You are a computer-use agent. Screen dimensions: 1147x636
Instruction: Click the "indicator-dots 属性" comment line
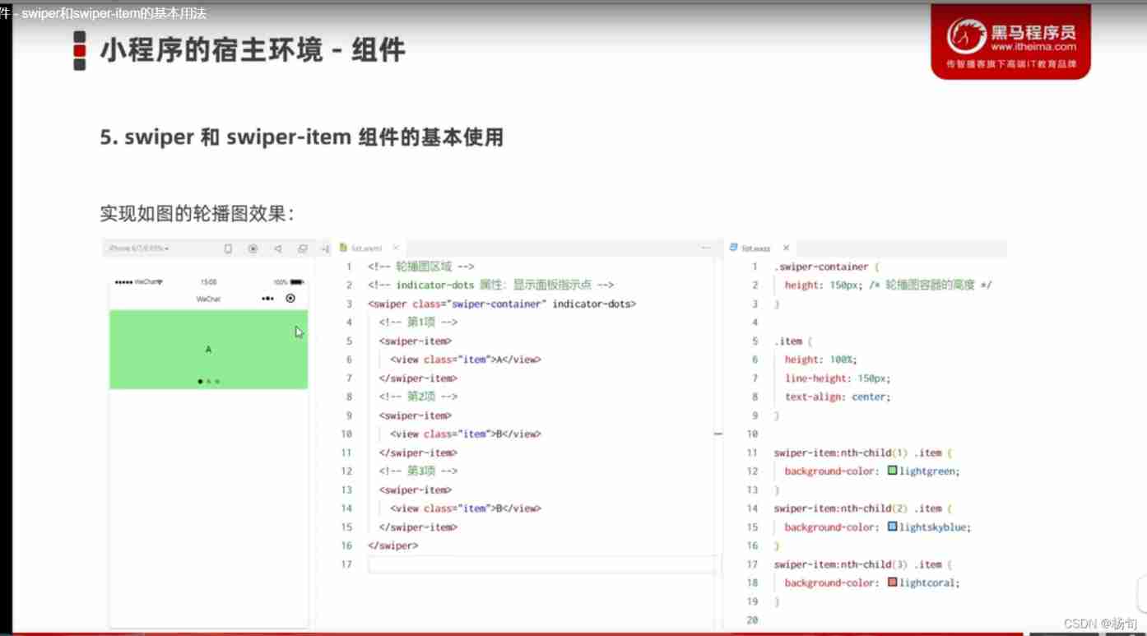coord(491,285)
